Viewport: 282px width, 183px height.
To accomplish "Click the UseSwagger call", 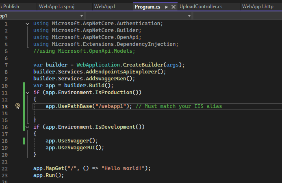I will point(74,141).
